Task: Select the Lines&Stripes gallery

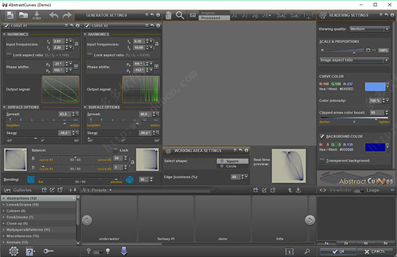Action: [x=22, y=204]
